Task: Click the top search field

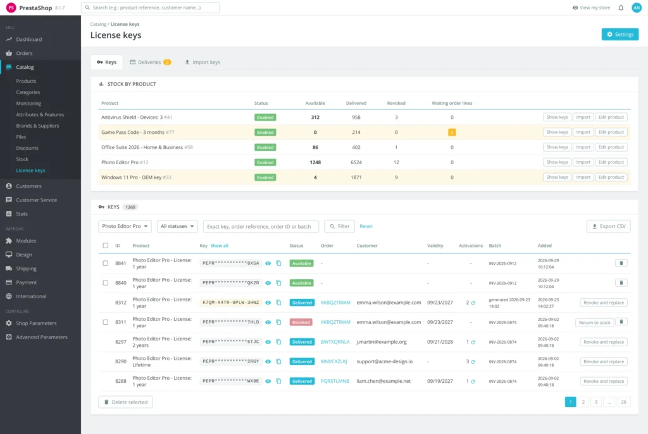Action: pyautogui.click(x=151, y=8)
